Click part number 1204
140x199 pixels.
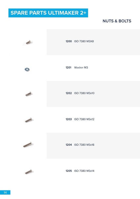click(x=69, y=145)
